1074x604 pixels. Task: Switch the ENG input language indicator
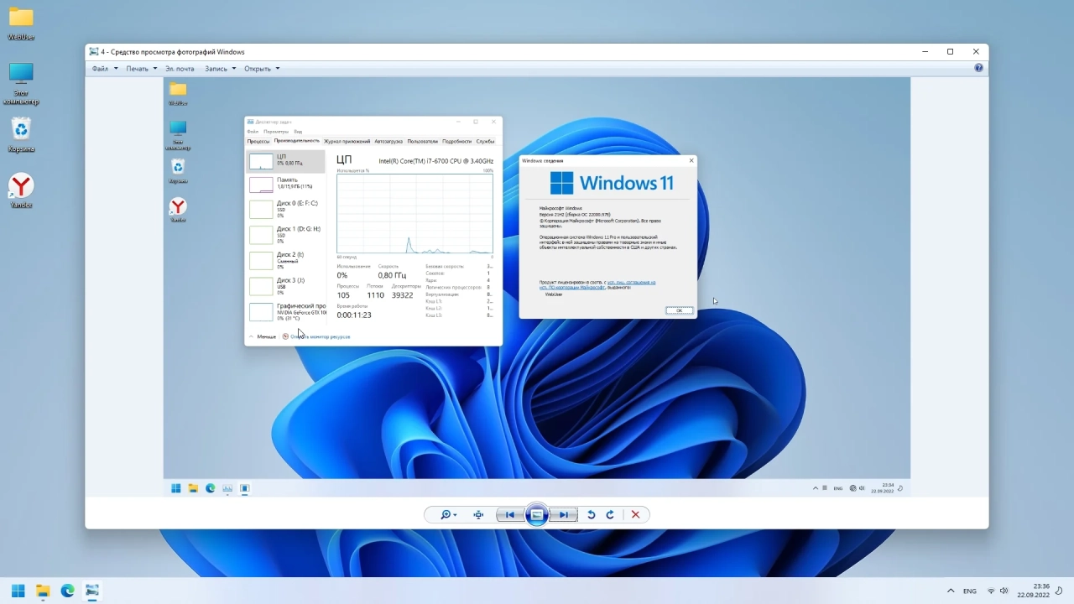point(970,591)
